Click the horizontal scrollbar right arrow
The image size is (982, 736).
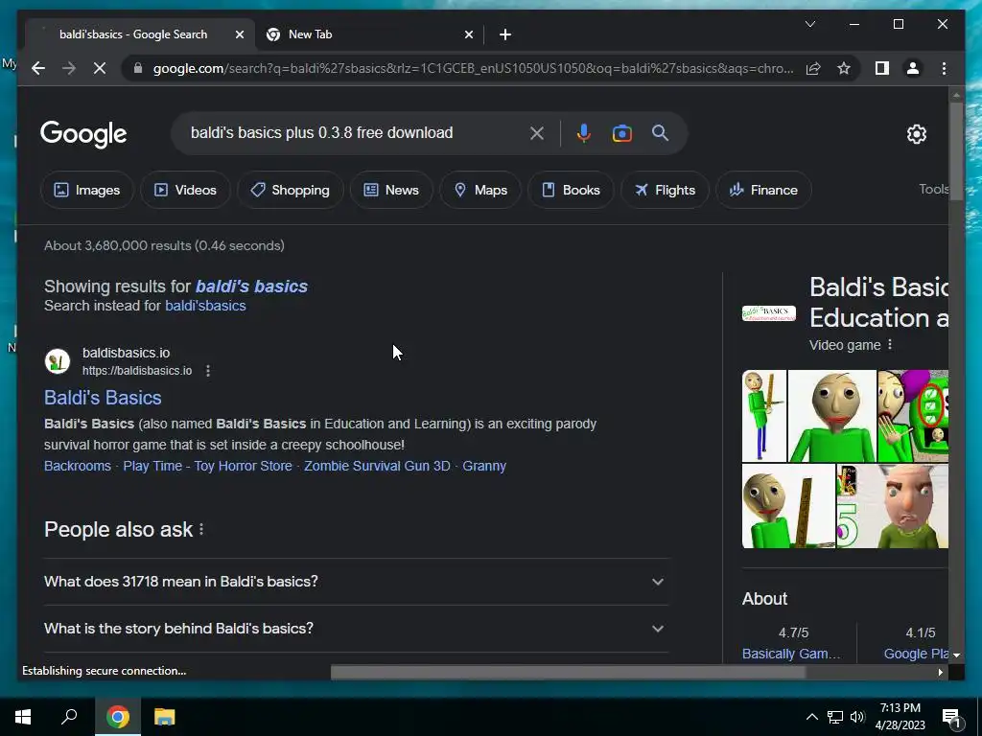(940, 672)
